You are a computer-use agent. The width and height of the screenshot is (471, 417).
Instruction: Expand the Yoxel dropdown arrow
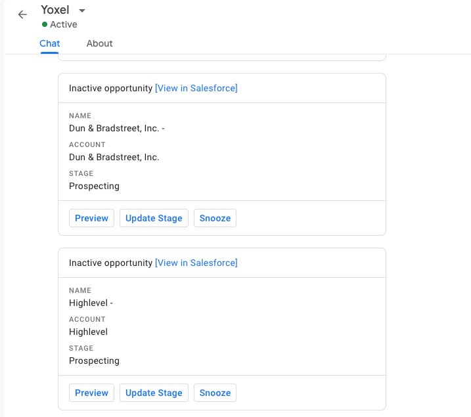pyautogui.click(x=81, y=11)
